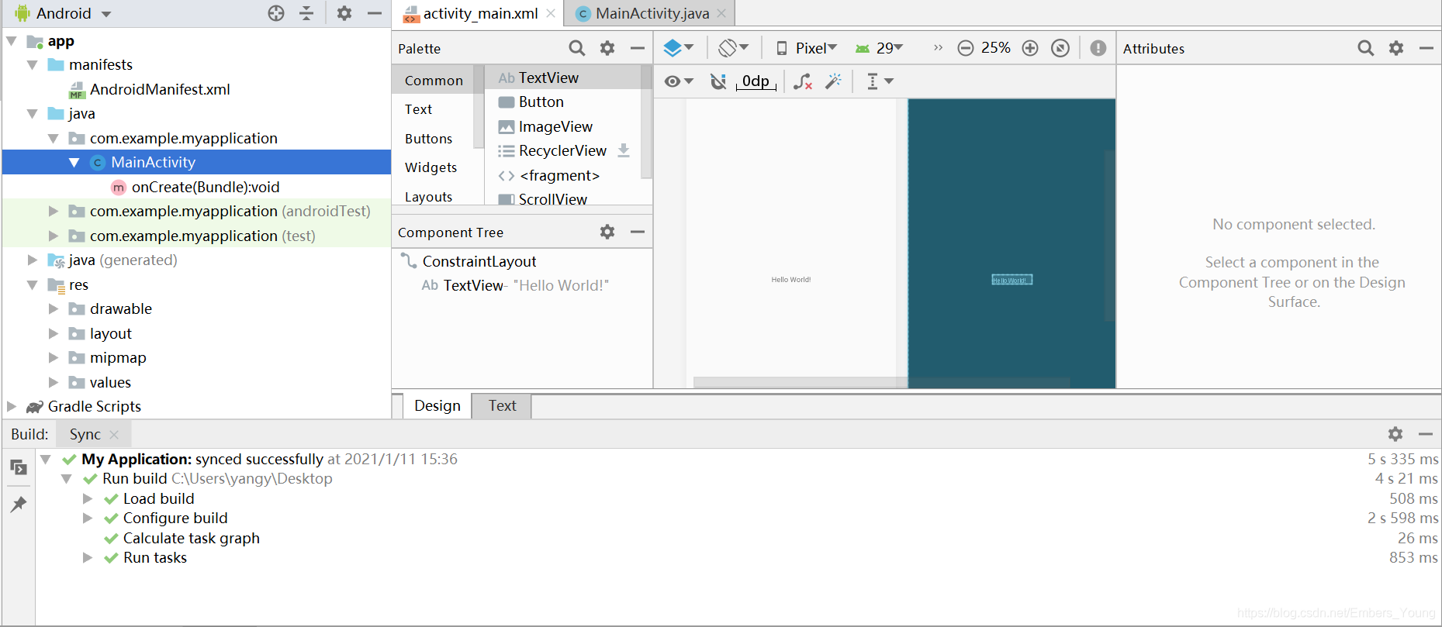
Task: Toggle build view icon in Build sidebar
Action: [x=19, y=467]
